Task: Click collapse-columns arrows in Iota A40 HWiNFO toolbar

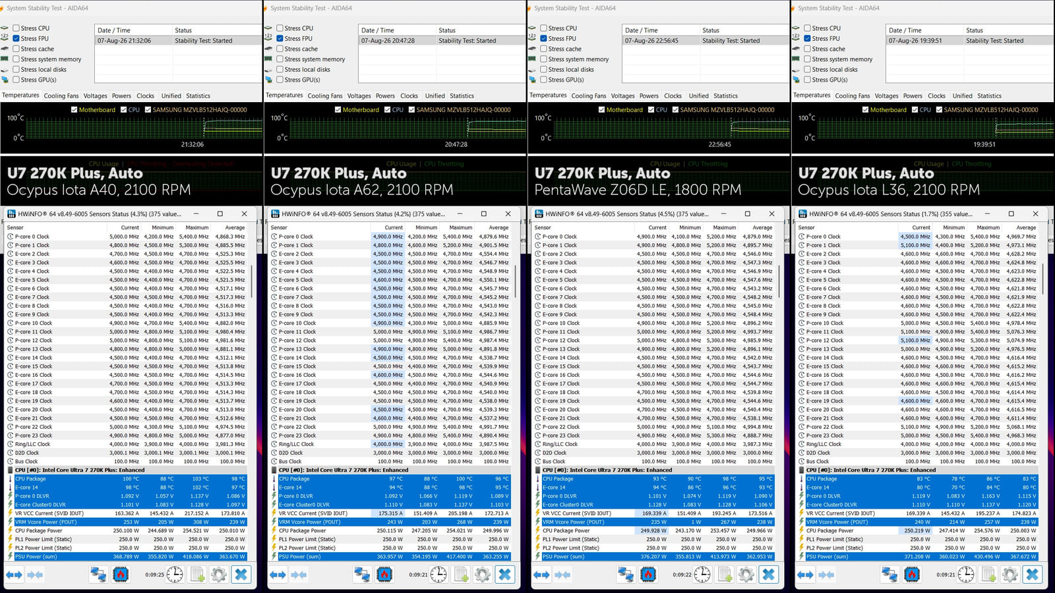Action: [x=36, y=575]
